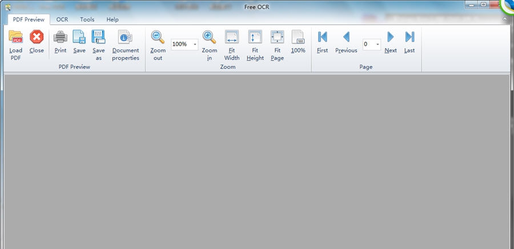Image resolution: width=514 pixels, height=249 pixels.
Task: Click the Fit Height icon
Action: (x=255, y=36)
